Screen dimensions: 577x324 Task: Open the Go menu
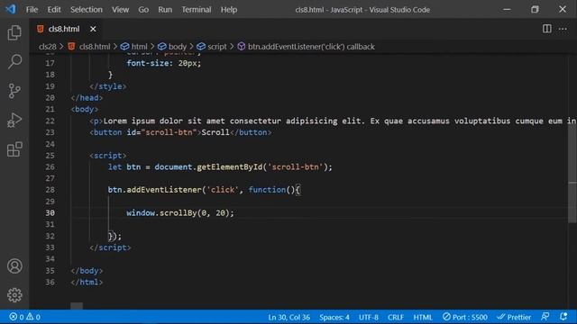[143, 10]
